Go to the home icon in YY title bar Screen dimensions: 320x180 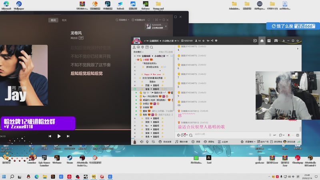(x=262, y=41)
